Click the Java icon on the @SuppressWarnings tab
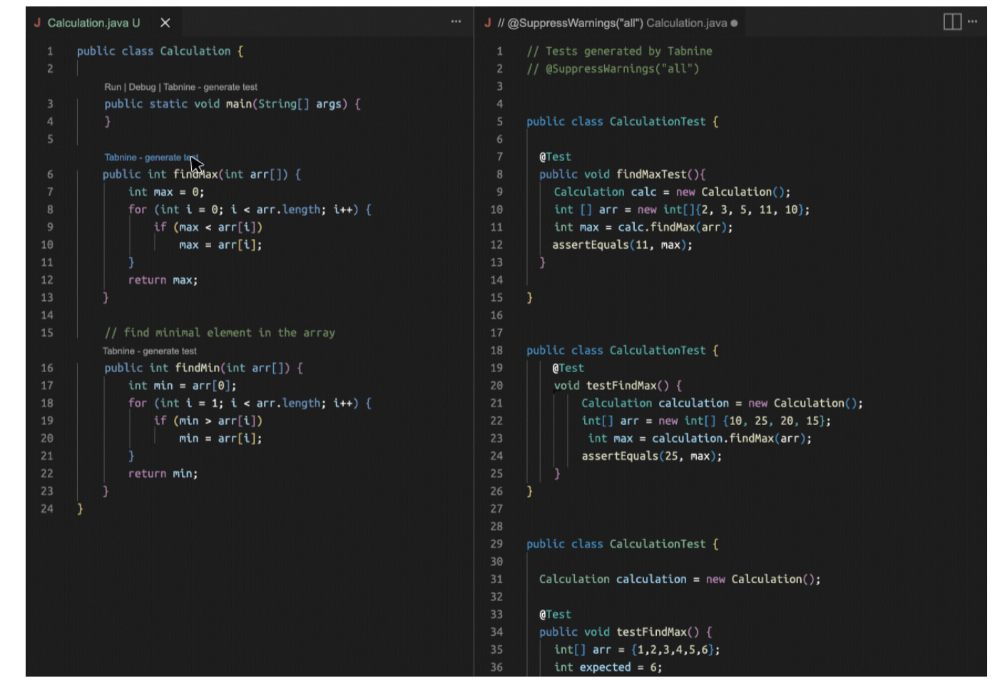Viewport: 1005px width, 683px height. pyautogui.click(x=488, y=23)
